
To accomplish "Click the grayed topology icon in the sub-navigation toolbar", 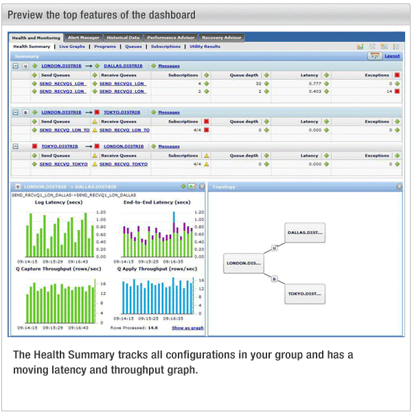I will click(372, 47).
